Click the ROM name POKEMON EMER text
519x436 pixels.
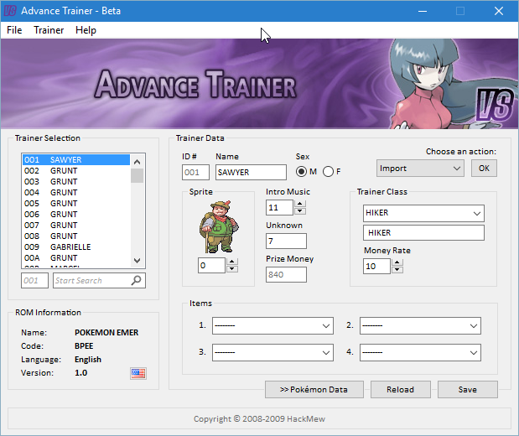106,332
